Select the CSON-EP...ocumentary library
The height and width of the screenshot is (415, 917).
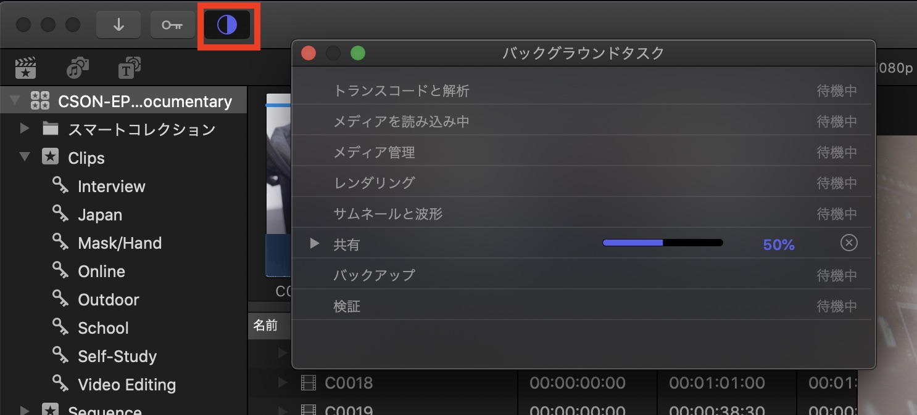(x=123, y=101)
